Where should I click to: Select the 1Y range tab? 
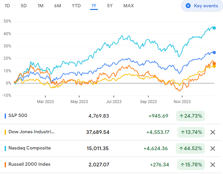point(94,6)
